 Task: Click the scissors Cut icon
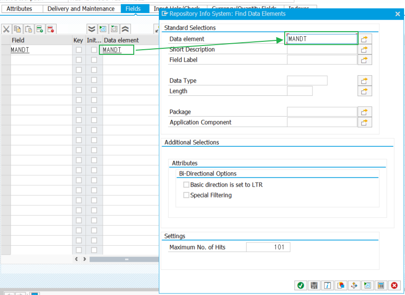point(7,29)
